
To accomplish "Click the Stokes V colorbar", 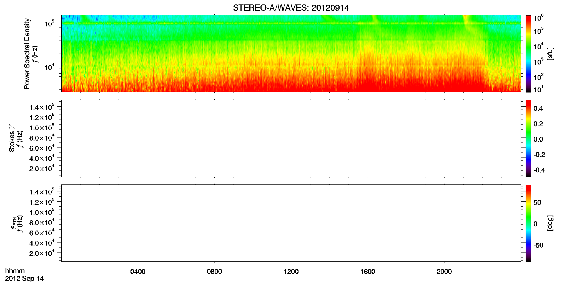I will pyautogui.click(x=528, y=138).
